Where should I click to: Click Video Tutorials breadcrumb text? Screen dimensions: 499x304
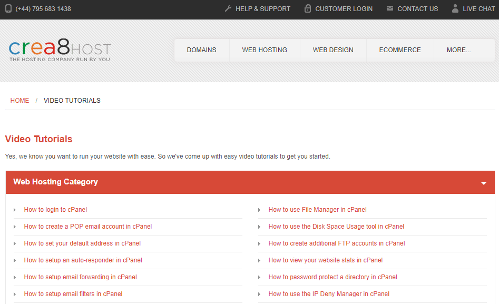coord(72,101)
